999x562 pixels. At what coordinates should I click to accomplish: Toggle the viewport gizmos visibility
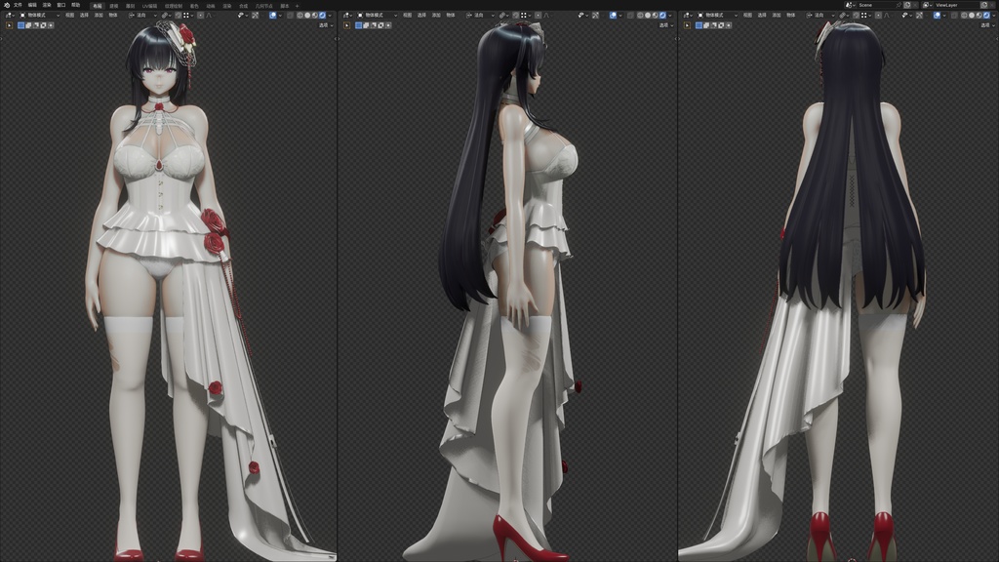pyautogui.click(x=256, y=16)
